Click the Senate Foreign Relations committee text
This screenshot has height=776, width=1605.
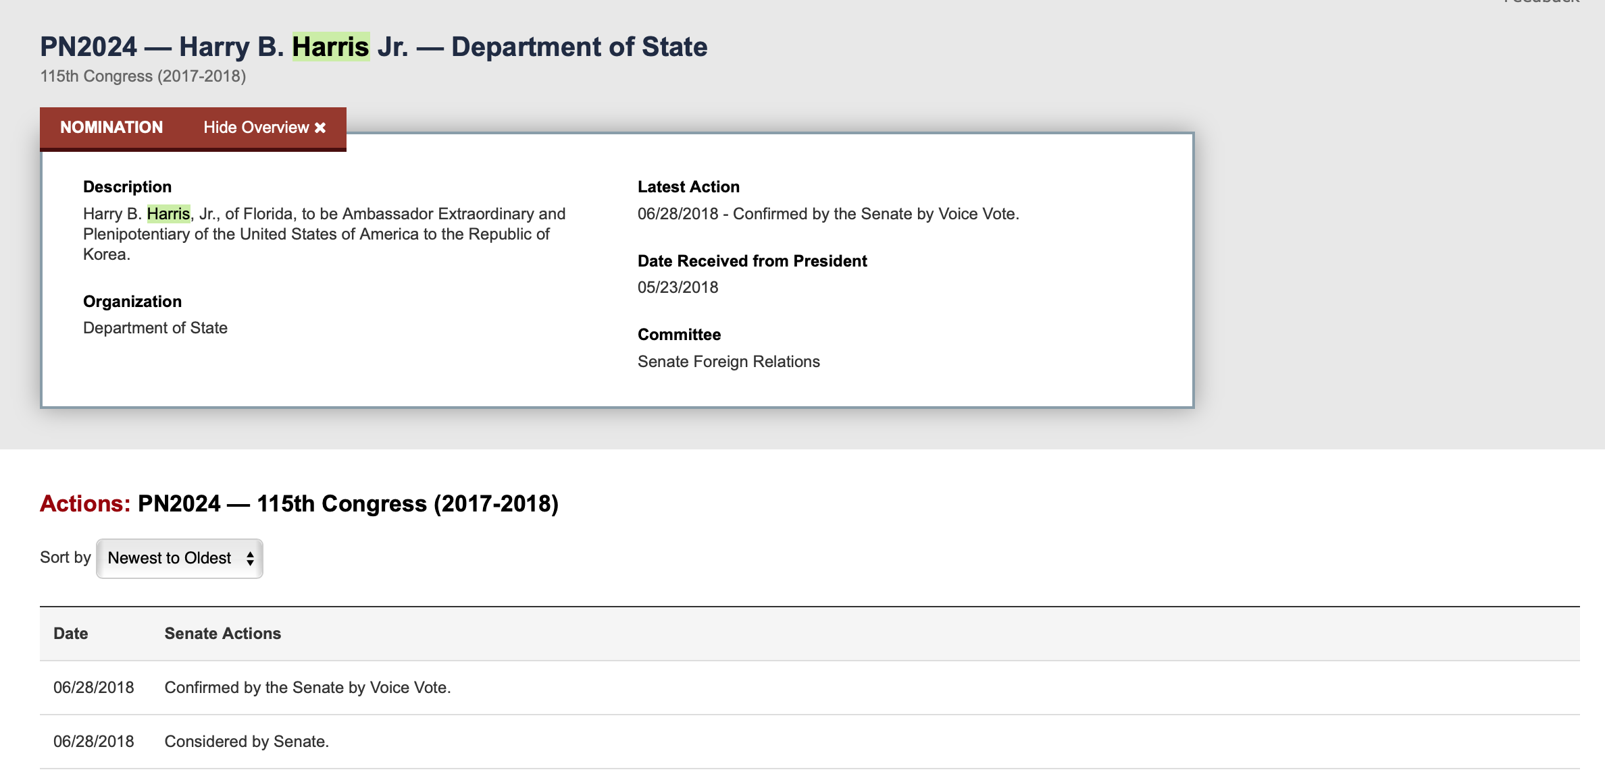point(728,362)
